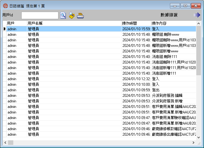Focus the 用戶Id input field

[x=40, y=15]
